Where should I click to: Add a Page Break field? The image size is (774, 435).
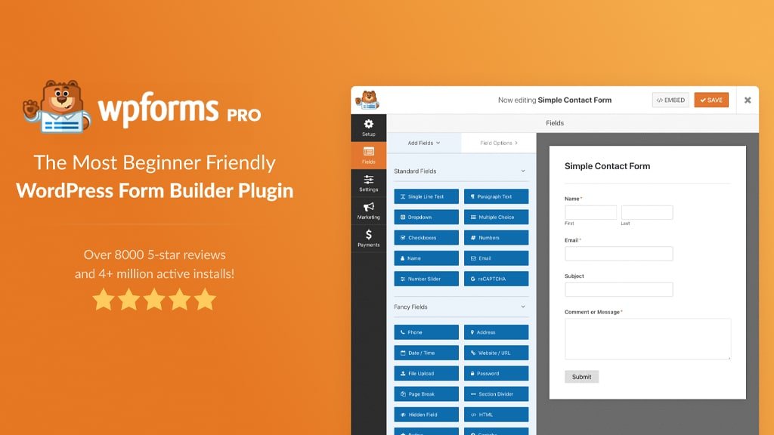tap(426, 393)
